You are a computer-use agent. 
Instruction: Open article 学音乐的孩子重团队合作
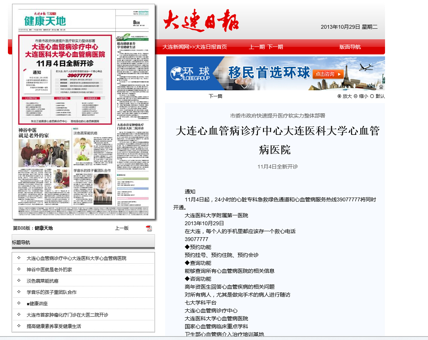coord(51,292)
